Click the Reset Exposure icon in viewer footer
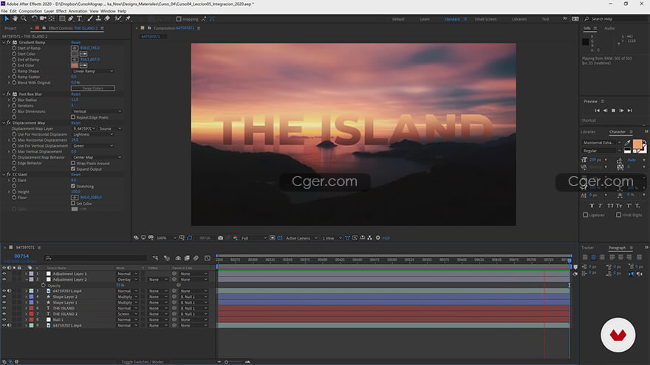This screenshot has height=365, width=650. click(377, 238)
